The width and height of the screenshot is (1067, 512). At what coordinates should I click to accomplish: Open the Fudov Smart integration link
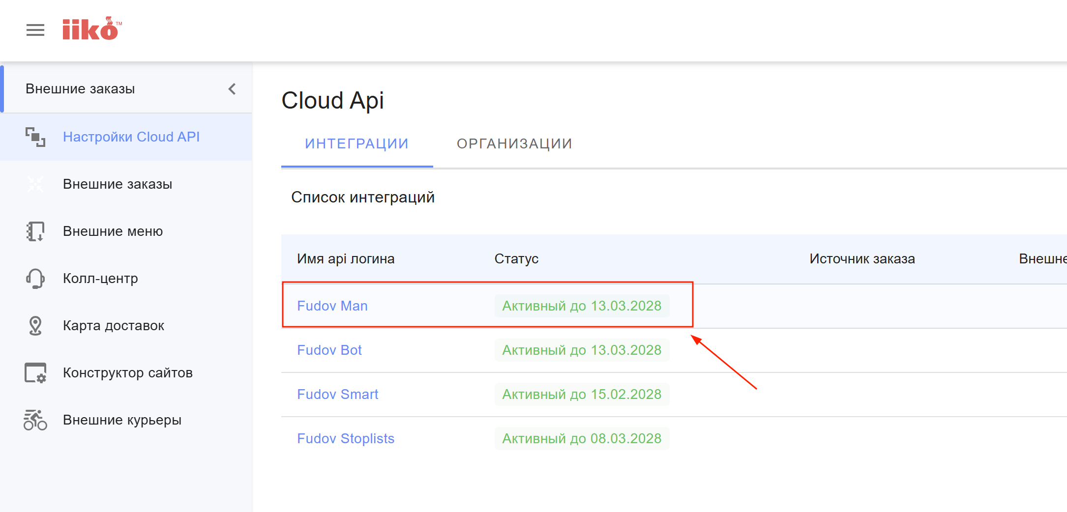click(337, 395)
